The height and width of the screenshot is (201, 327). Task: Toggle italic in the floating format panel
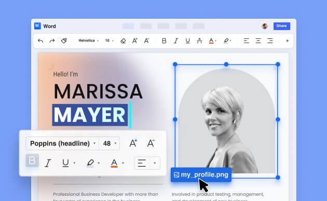(x=48, y=163)
